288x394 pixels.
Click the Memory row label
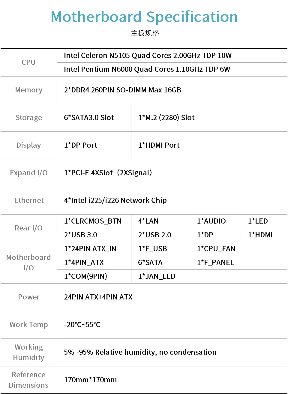pyautogui.click(x=29, y=90)
